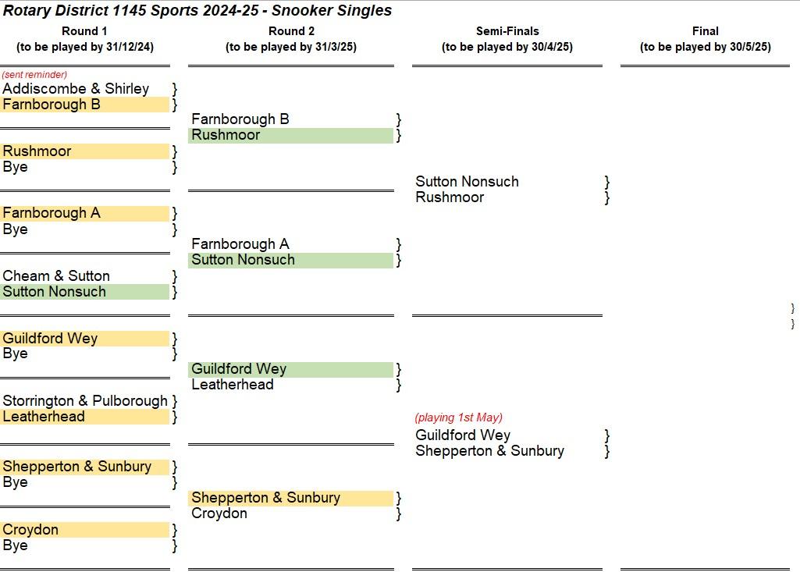Select green Sutton Nonsuch cell in Round 1
This screenshot has width=800, height=572.
[x=85, y=292]
